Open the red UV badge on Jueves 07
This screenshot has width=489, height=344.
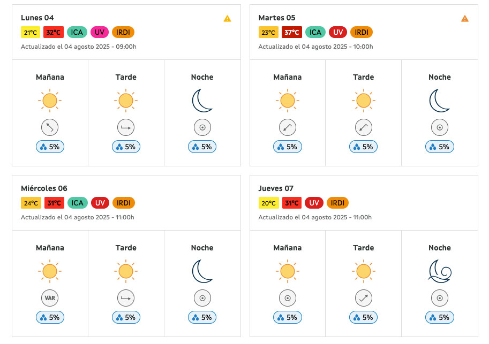coord(314,203)
